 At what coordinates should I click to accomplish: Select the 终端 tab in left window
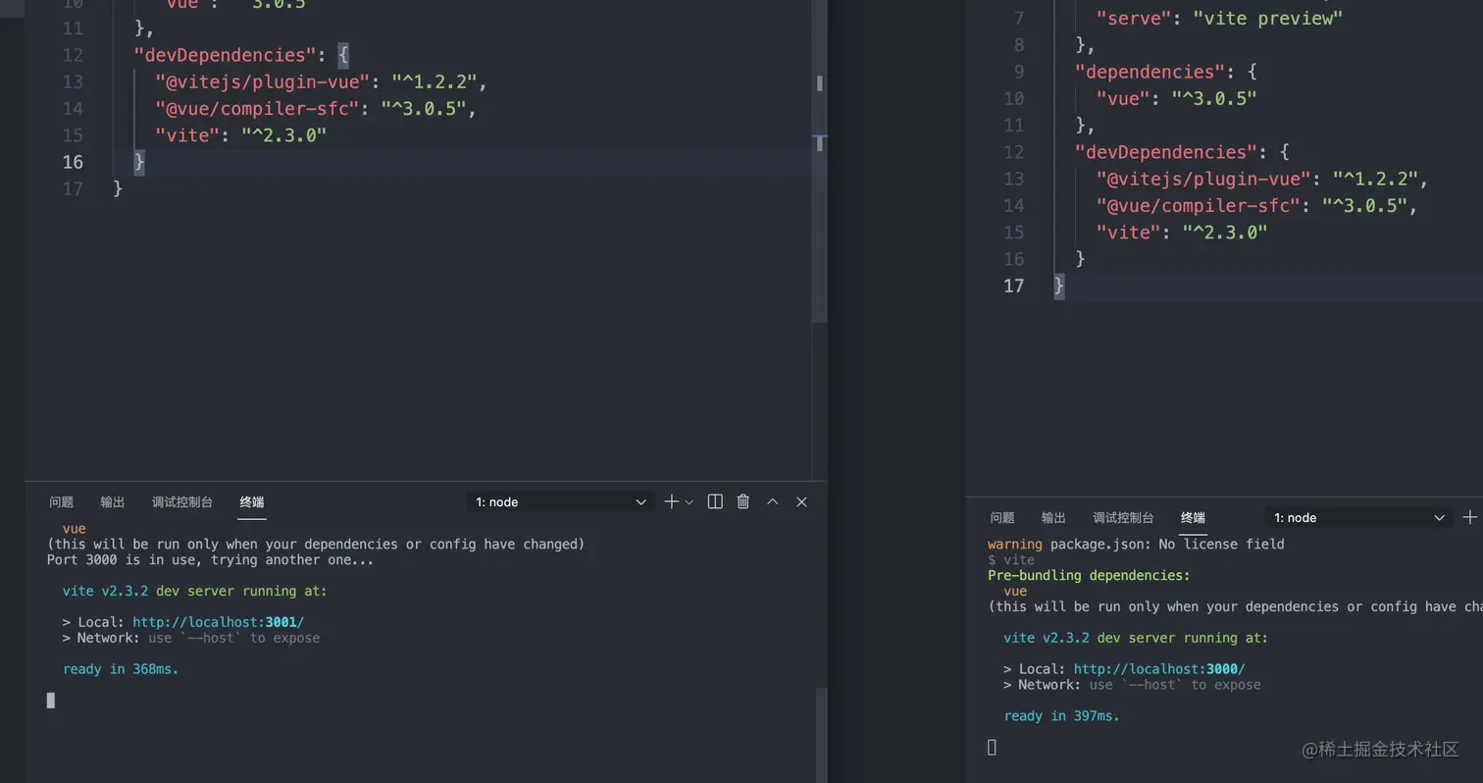(x=252, y=501)
